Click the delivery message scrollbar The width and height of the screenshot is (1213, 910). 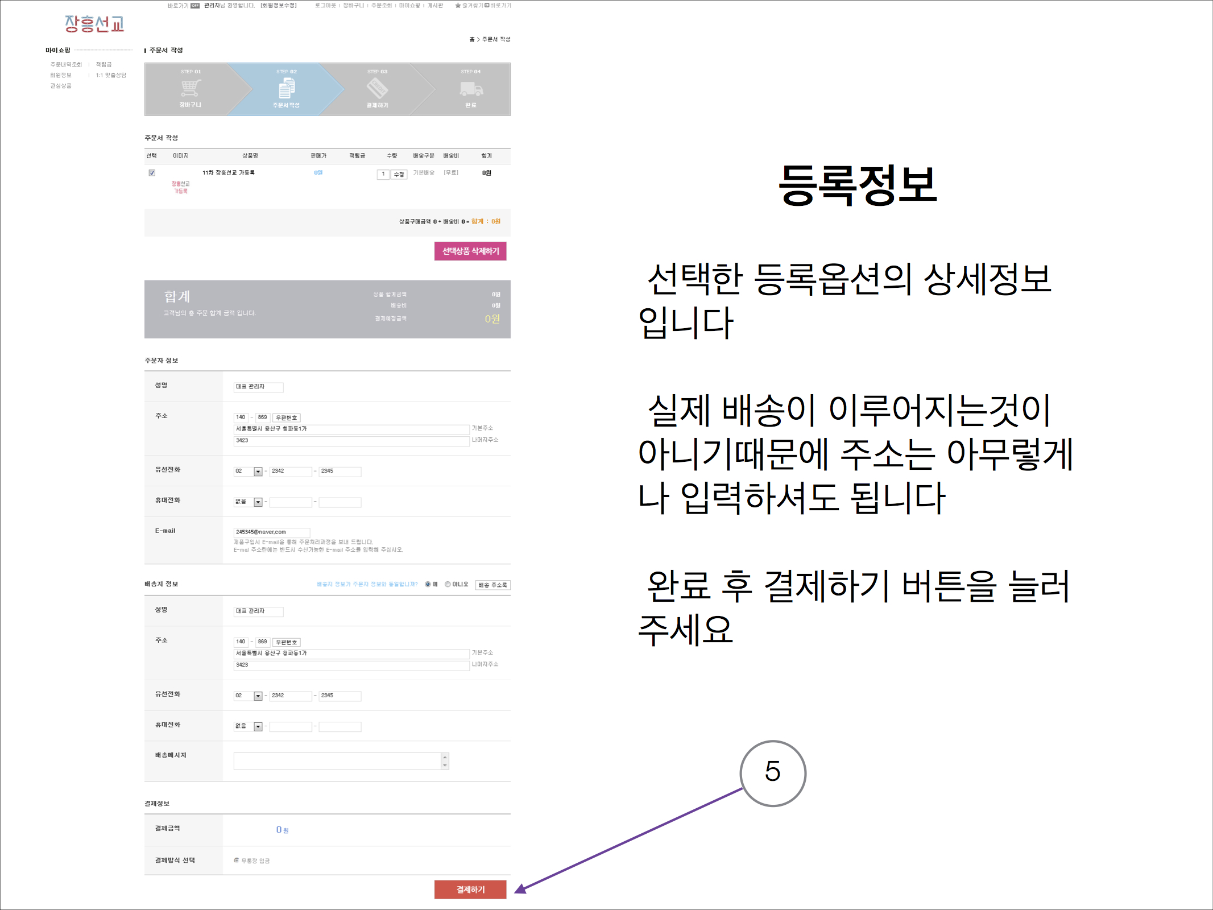(445, 761)
